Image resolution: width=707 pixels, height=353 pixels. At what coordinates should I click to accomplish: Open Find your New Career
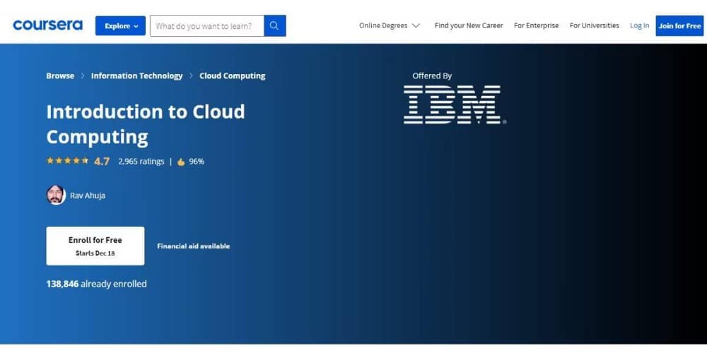pos(469,25)
